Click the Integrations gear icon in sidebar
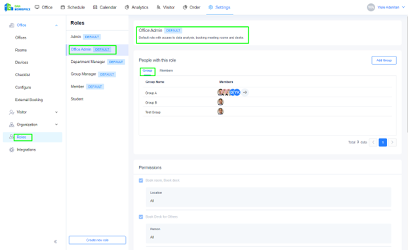 coord(11,150)
